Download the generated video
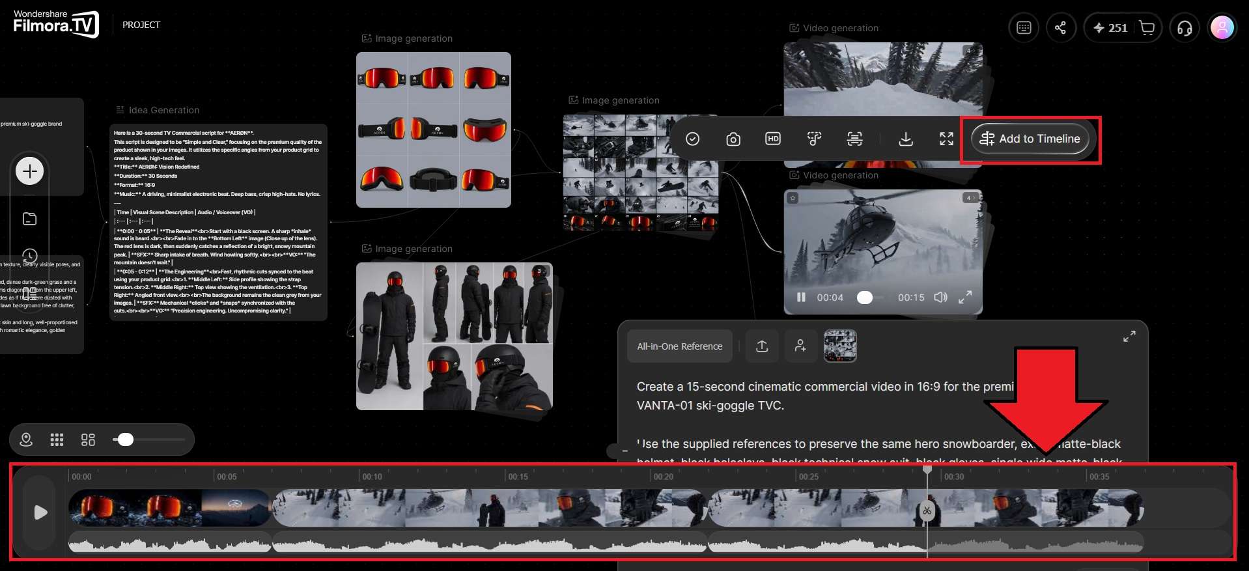 (x=906, y=139)
